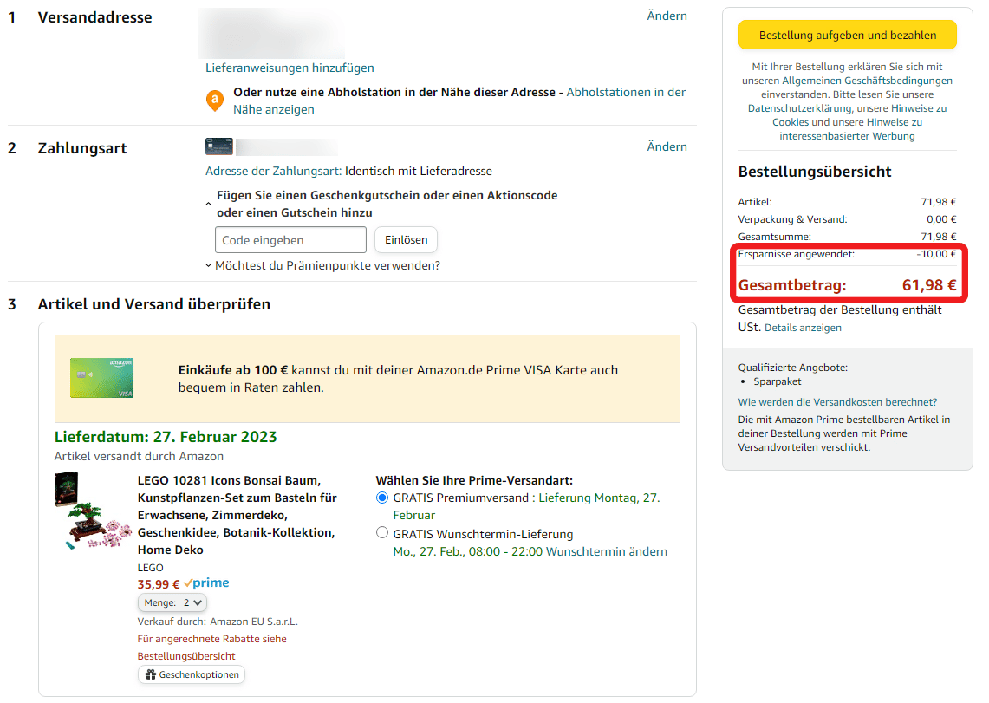Click the Einlösen button

(x=407, y=239)
